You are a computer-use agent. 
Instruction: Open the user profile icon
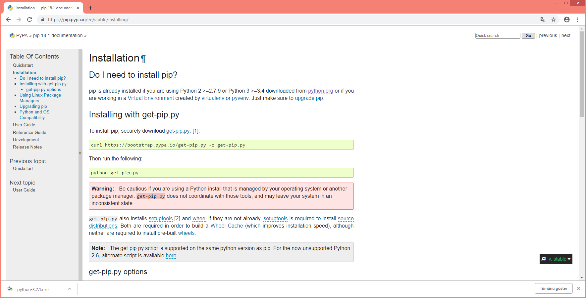[x=567, y=20]
